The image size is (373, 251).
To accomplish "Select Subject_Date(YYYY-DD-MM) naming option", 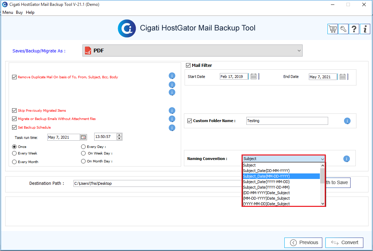I will (281, 187).
